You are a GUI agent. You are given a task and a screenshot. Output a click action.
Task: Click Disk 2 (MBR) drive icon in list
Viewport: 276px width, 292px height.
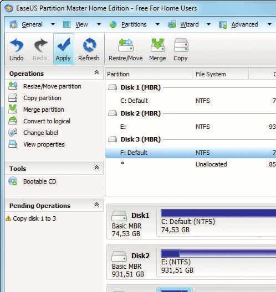pos(113,113)
